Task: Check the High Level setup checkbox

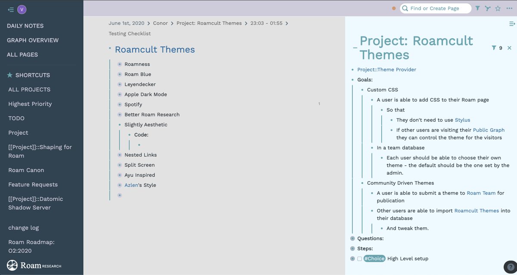Action: point(360,259)
